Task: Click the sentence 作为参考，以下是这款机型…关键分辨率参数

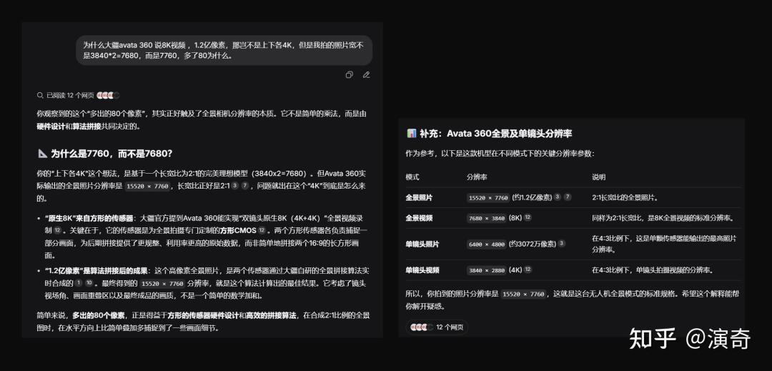Action: pos(500,154)
